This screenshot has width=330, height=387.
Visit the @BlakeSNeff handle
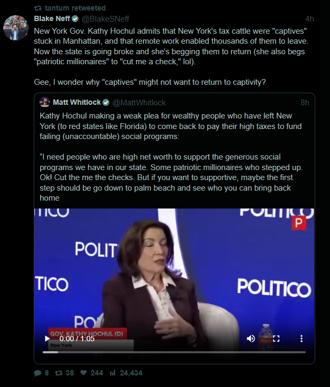point(105,19)
